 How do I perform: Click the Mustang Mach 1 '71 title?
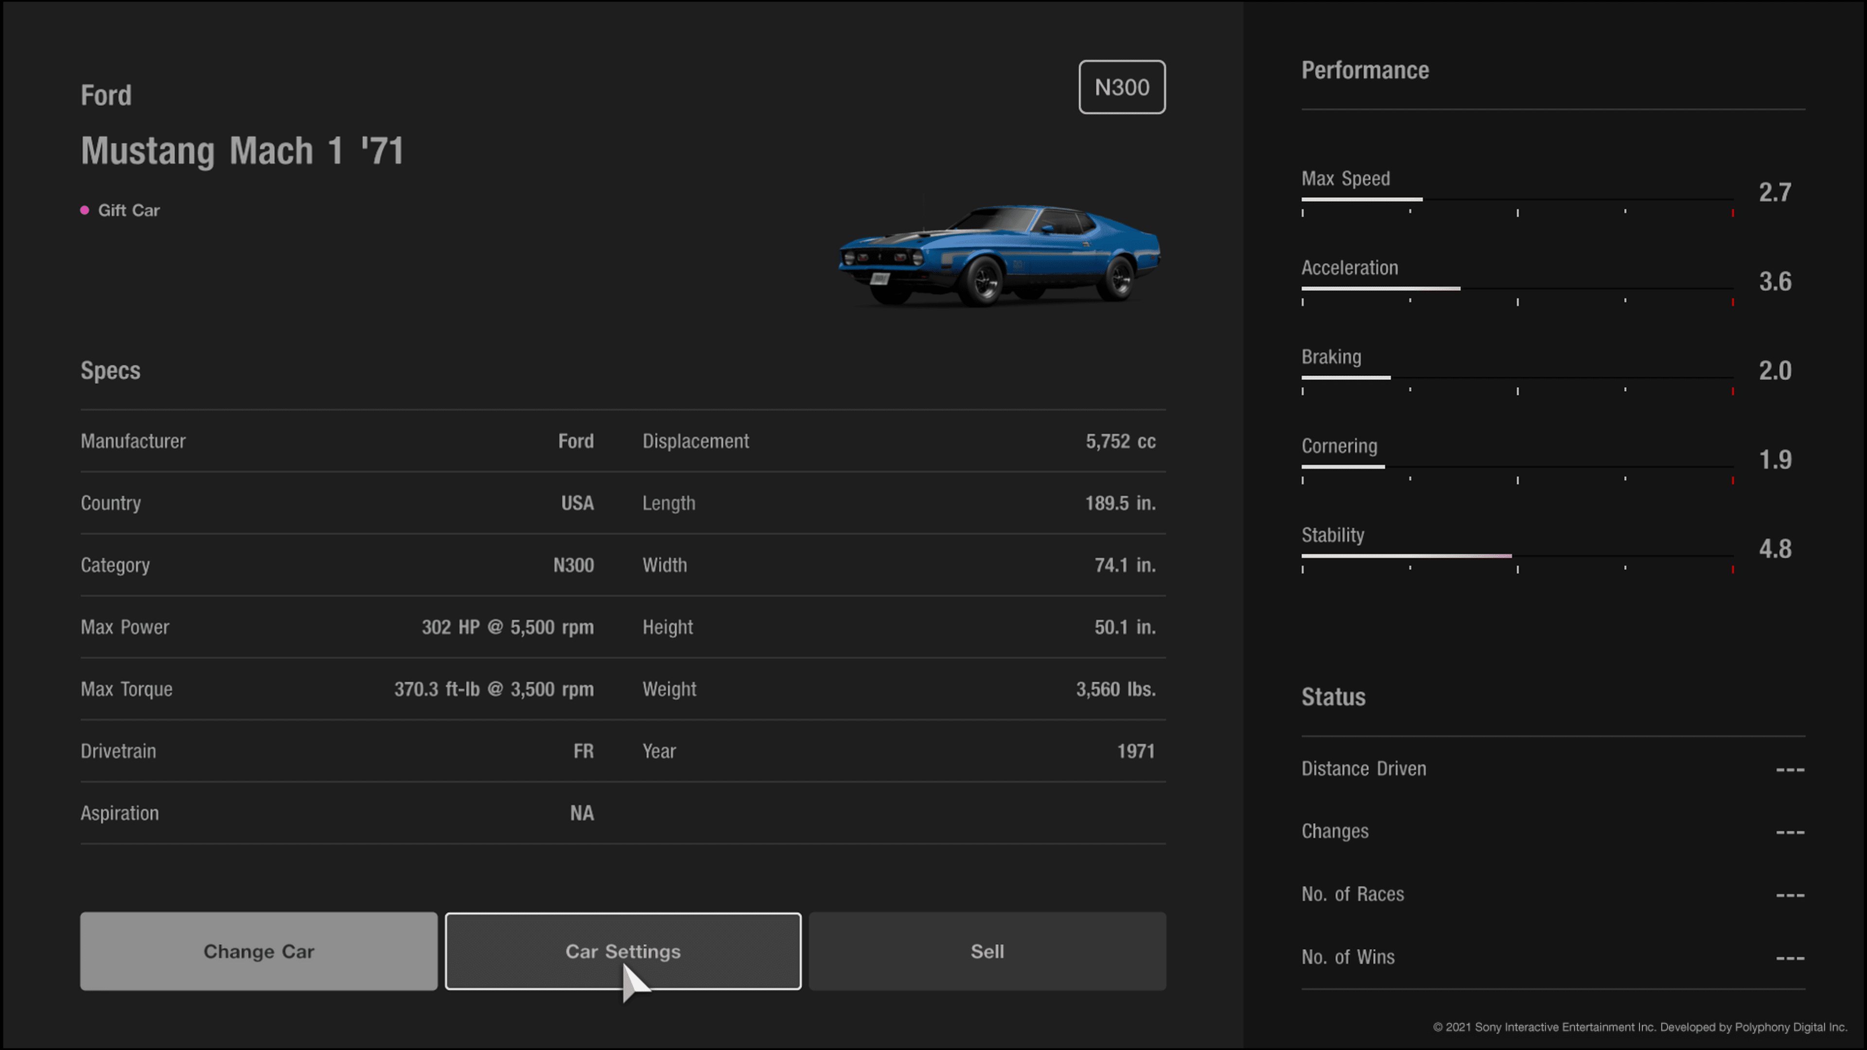click(242, 151)
